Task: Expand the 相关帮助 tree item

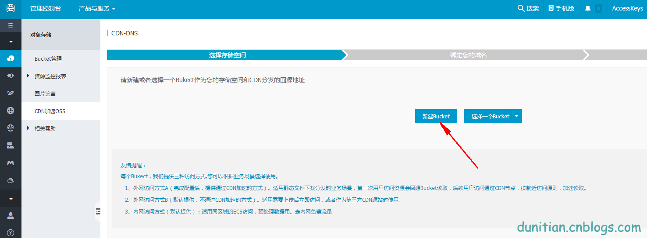Action: pyautogui.click(x=28, y=128)
